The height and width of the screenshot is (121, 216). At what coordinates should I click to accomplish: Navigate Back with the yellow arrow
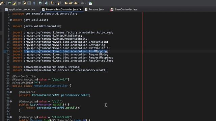pyautogui.click(x=76, y=3)
